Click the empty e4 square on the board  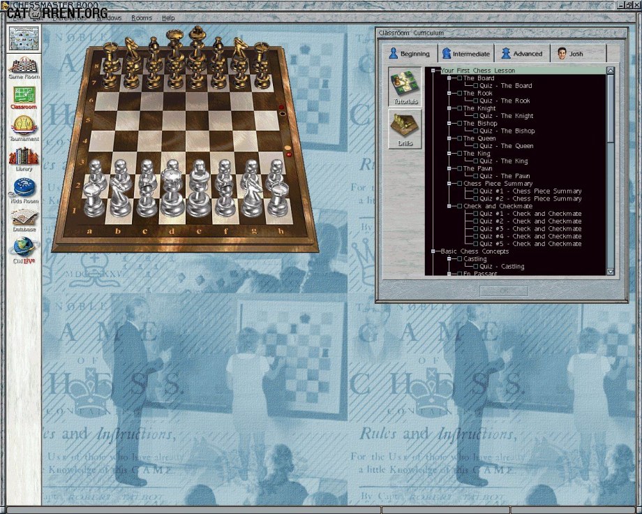[x=199, y=140]
